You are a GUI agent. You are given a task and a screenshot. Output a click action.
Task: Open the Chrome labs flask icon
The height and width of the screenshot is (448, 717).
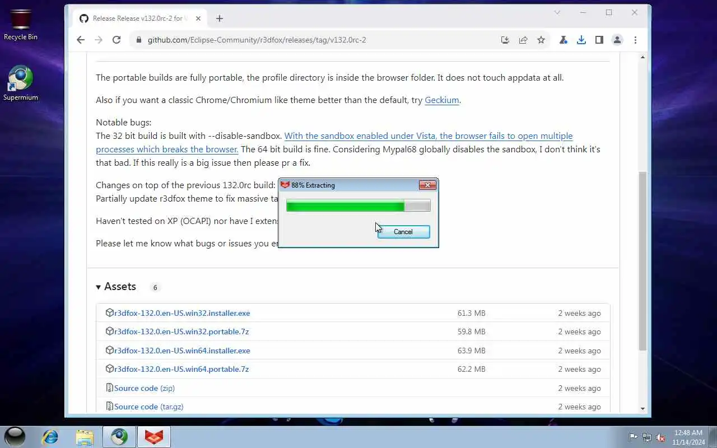click(x=564, y=40)
